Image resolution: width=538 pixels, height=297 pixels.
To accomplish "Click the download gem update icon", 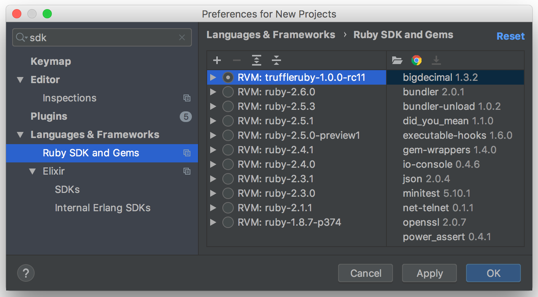I will pyautogui.click(x=436, y=60).
